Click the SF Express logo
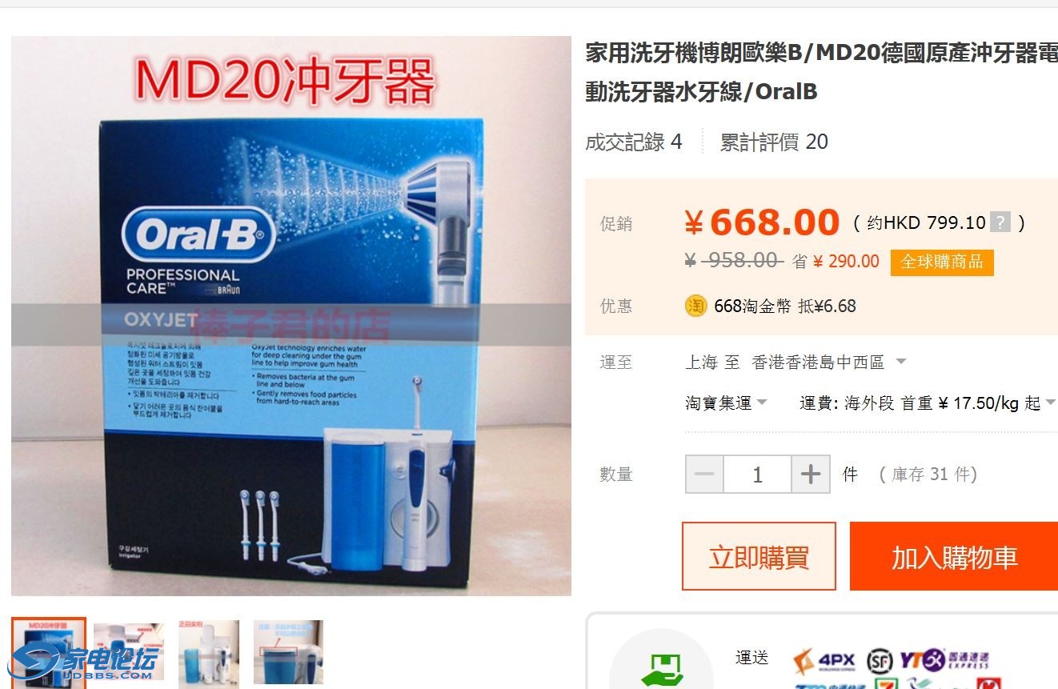The height and width of the screenshot is (689, 1058). (x=880, y=661)
